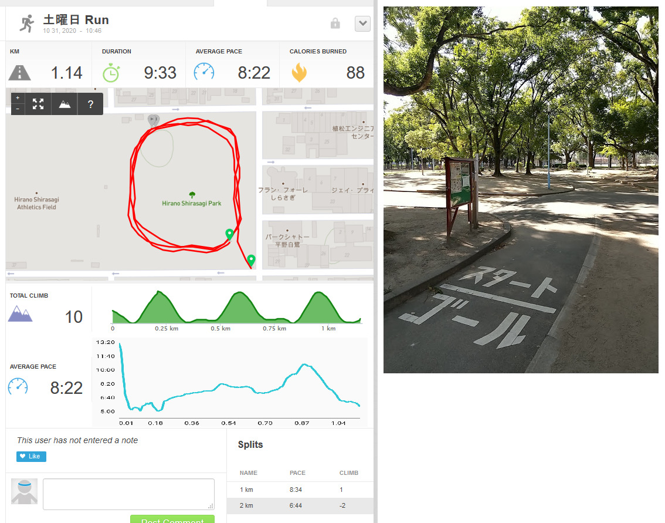Click the user avatar thumbnail
Viewport: 665px width, 523px height.
tap(24, 491)
